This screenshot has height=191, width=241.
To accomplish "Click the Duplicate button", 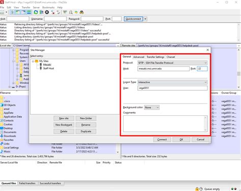I will click(86, 131).
